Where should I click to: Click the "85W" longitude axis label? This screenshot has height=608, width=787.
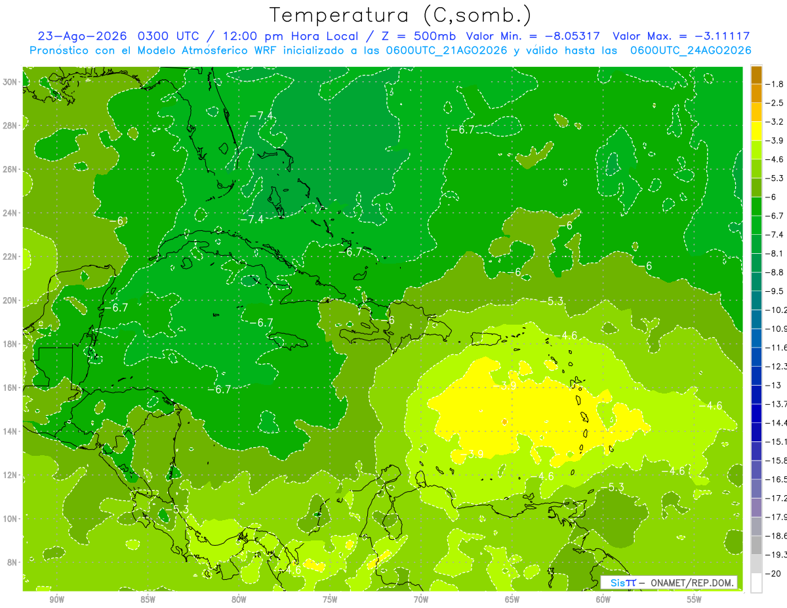[x=148, y=599]
